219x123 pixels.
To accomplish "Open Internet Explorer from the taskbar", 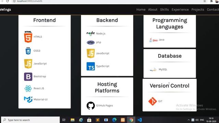I will tap(81, 120).
